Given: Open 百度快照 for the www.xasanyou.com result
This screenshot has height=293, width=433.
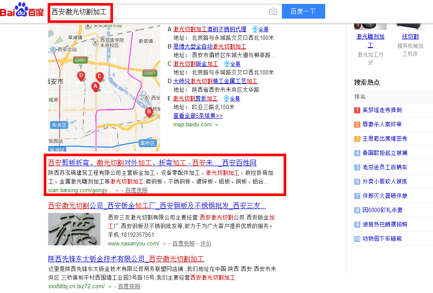Looking at the screenshot, I should 184,244.
